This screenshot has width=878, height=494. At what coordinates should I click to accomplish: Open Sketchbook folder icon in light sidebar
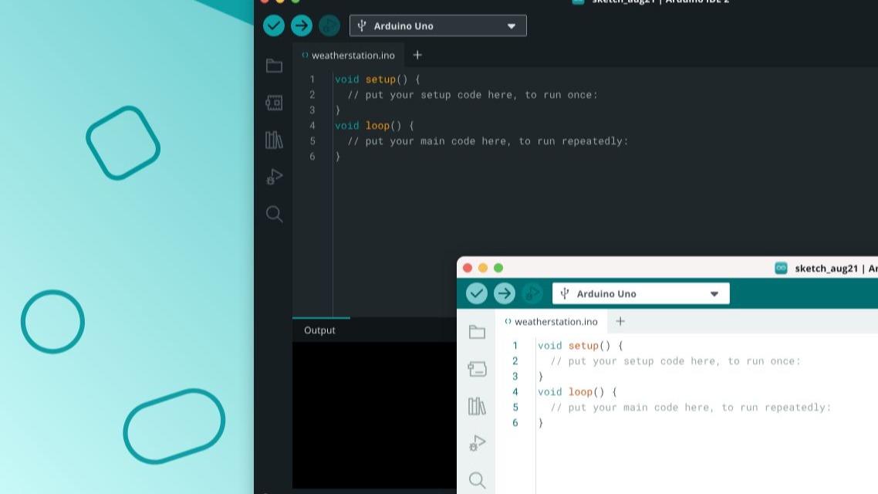click(x=477, y=332)
